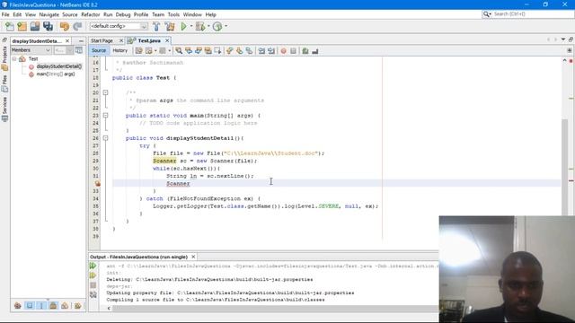Click the underlined Scanner text on line 32
The height and width of the screenshot is (323, 575).
point(178,183)
